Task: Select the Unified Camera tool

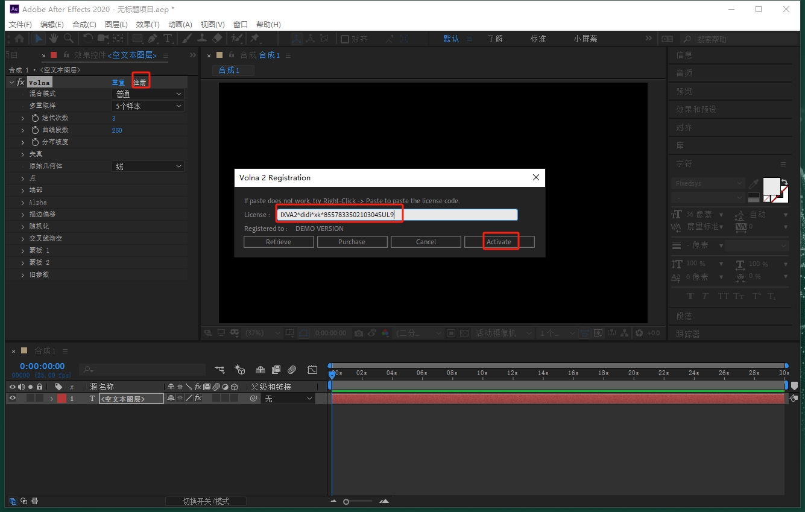Action: pos(103,39)
